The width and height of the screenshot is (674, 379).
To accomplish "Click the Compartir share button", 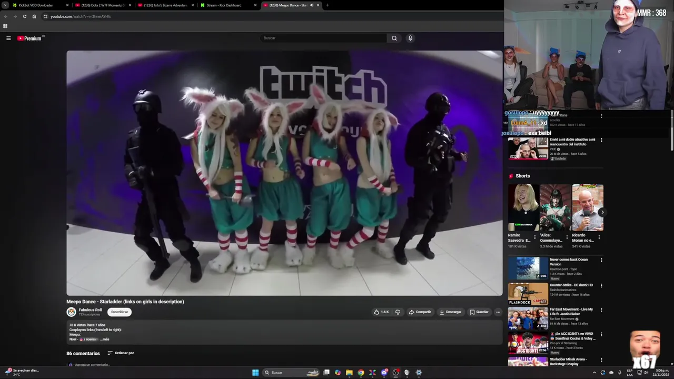I will pos(420,312).
